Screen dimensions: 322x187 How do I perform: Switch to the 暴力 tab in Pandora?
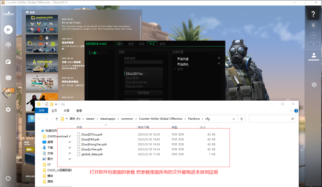120,44
